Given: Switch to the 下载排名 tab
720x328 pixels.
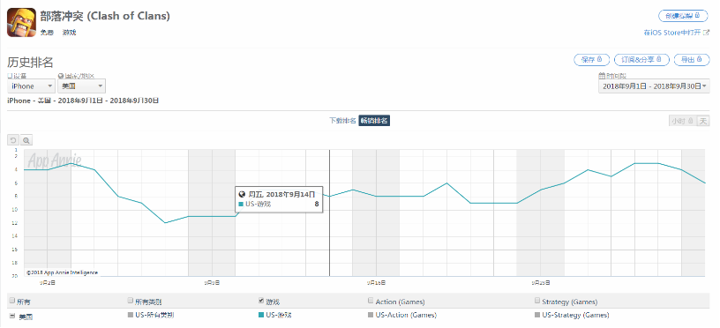Looking at the screenshot, I should click(342, 121).
